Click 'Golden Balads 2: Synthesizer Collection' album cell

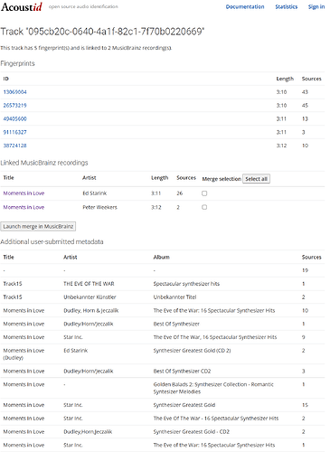[213, 388]
